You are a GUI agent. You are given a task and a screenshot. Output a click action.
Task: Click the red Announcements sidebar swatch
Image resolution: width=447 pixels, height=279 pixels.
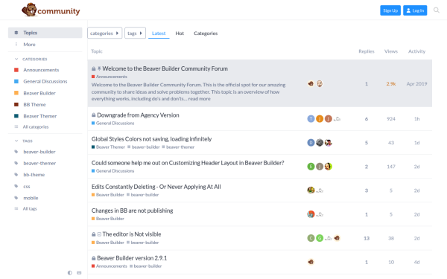click(x=16, y=70)
